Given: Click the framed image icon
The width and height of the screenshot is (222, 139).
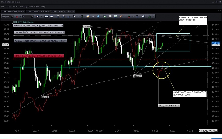Looking at the screenshot, I should click(x=115, y=17).
